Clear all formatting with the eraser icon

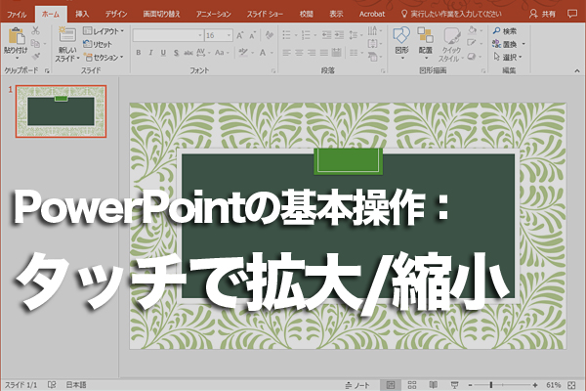pos(269,35)
